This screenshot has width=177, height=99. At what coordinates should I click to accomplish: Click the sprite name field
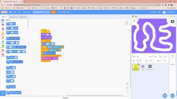point(142,57)
